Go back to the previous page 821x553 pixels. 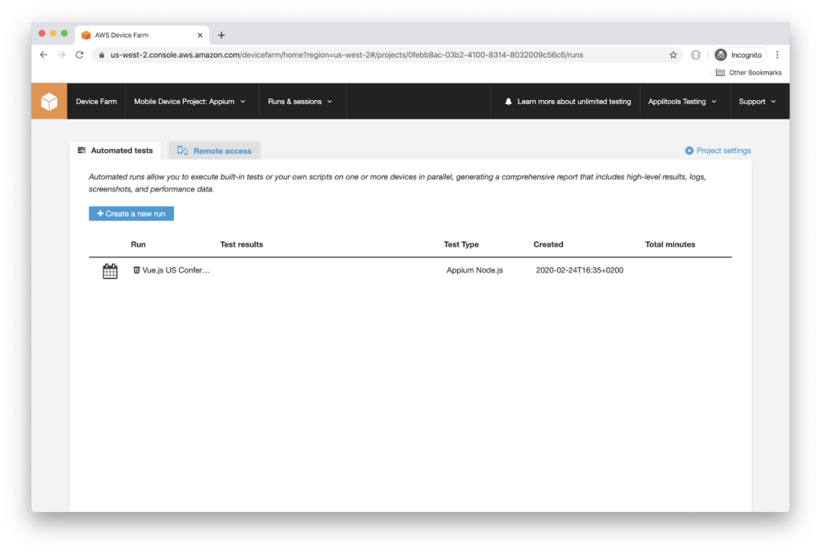pos(43,54)
